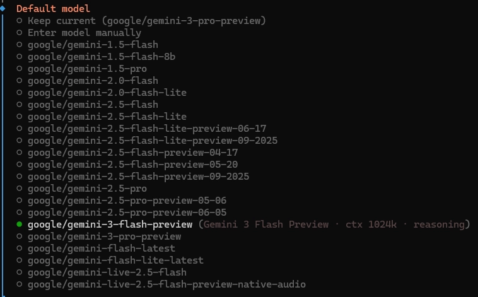Pick the google/gemini-2.5-flash entry
The width and height of the screenshot is (478, 297).
pyautogui.click(x=92, y=105)
